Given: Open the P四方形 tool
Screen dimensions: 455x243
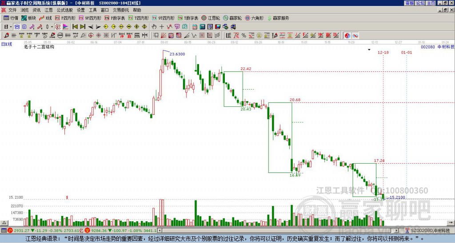Looking at the screenshot, I should pyautogui.click(x=65, y=18).
